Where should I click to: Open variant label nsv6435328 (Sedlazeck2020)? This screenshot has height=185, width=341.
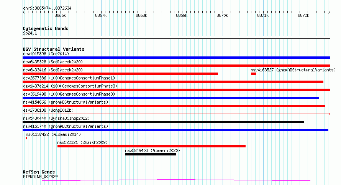point(53,62)
